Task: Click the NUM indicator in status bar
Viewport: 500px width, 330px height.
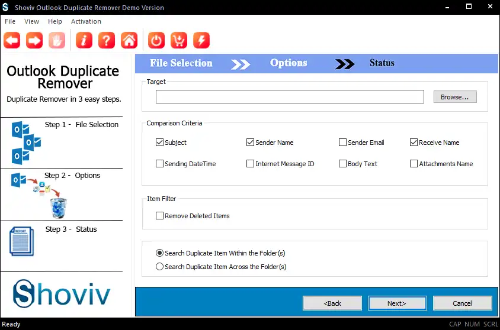Action: coord(472,324)
